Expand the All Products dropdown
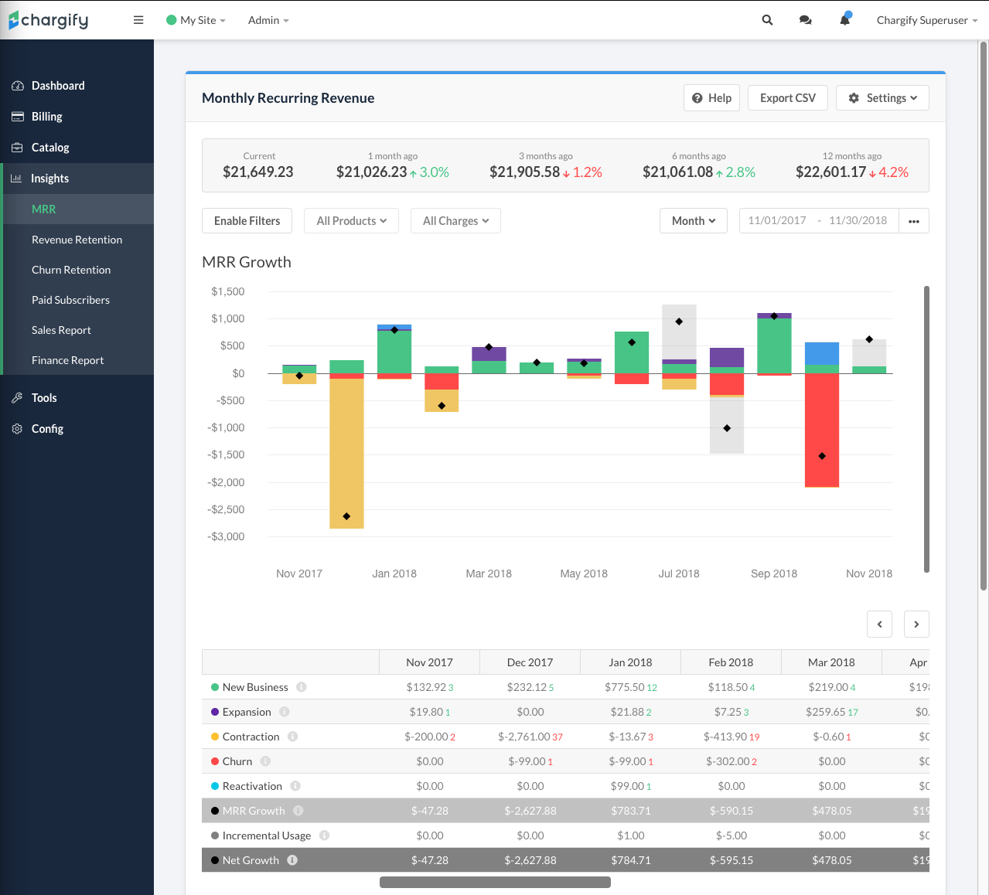 pyautogui.click(x=351, y=221)
